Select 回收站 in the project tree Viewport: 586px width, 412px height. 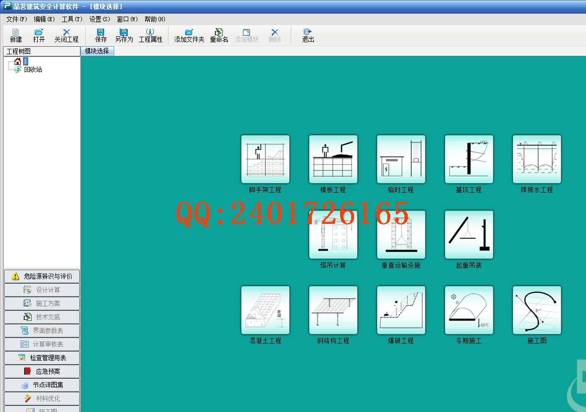[33, 70]
